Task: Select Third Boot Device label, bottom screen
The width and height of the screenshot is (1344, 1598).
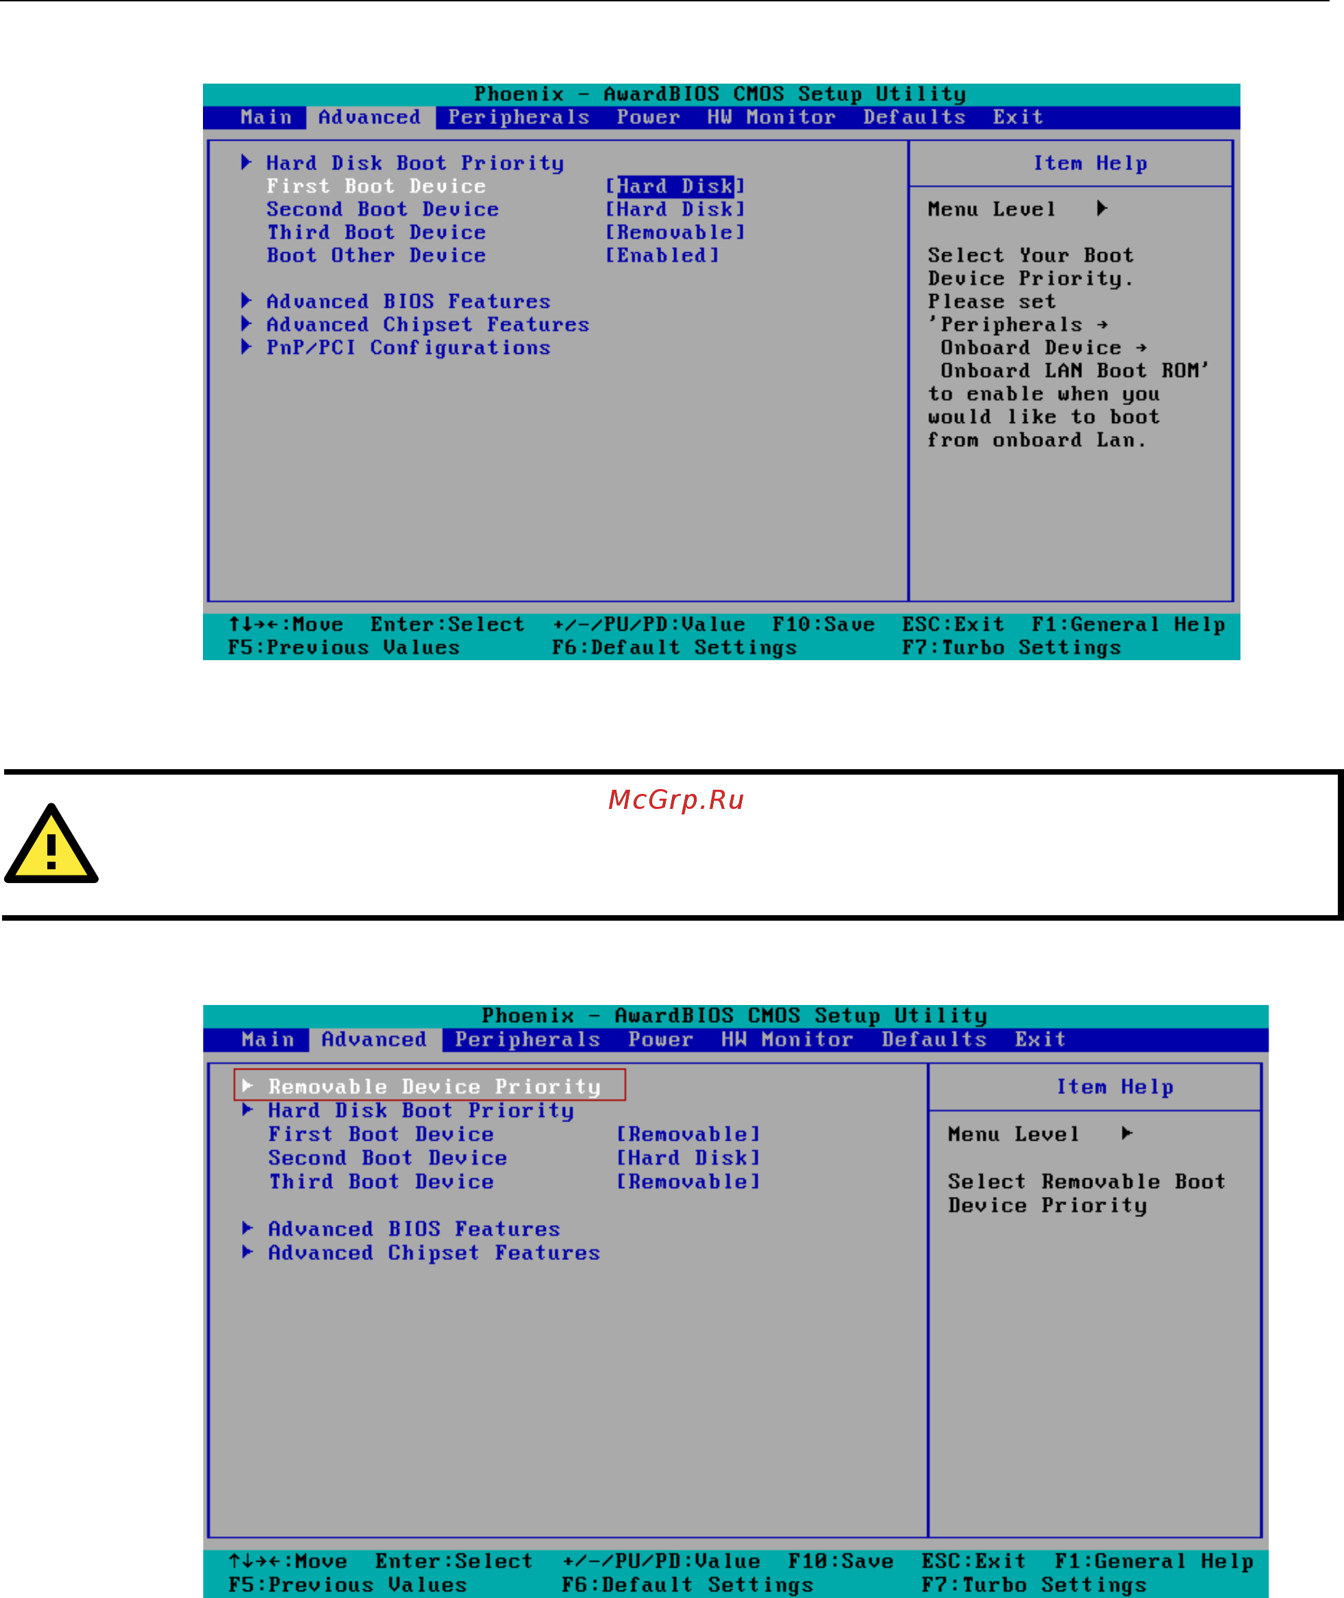Action: click(381, 1182)
